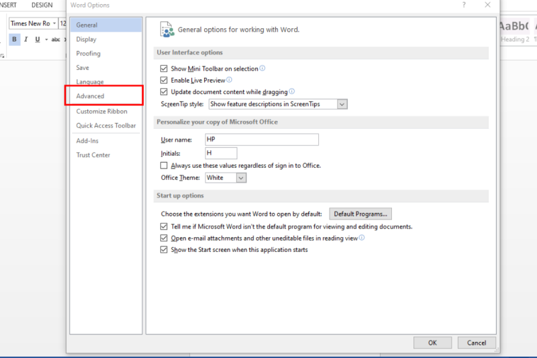This screenshot has height=358, width=537.
Task: Select General category in Word Options
Action: pos(106,25)
